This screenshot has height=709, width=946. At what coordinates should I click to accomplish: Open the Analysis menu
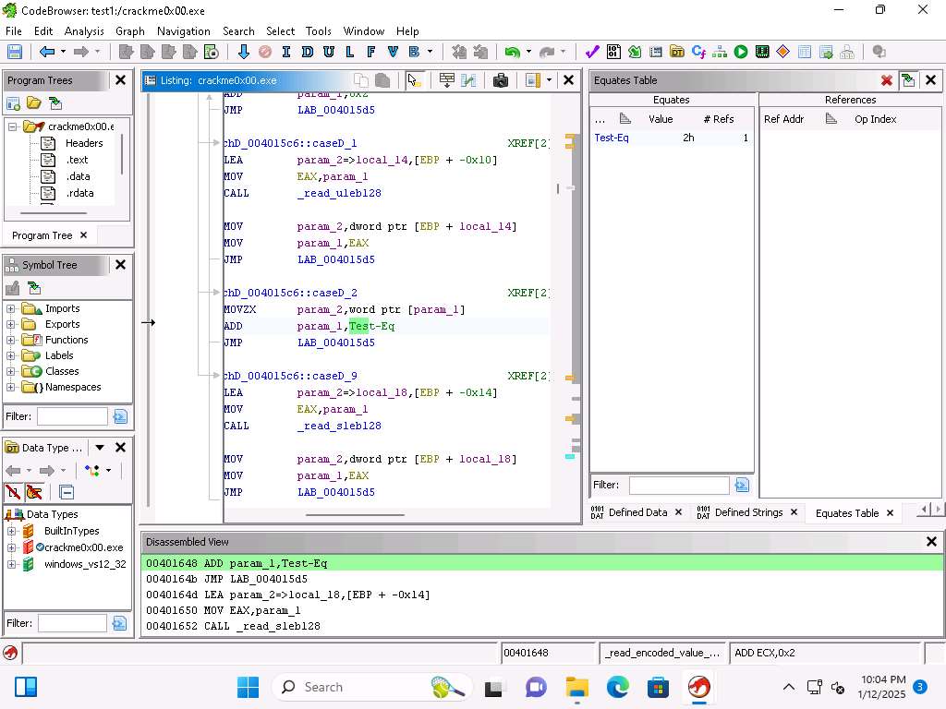pyautogui.click(x=84, y=30)
